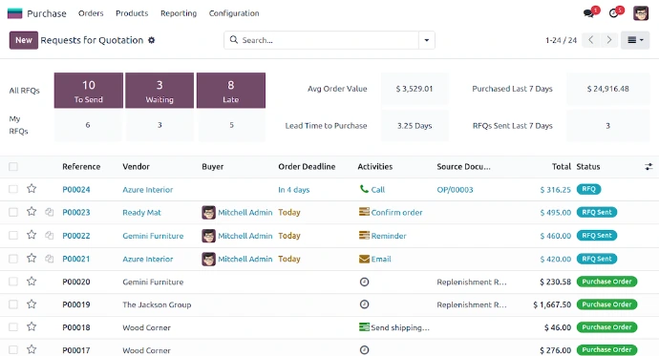
Task: Check the P00019 row checkbox
Action: (13, 304)
